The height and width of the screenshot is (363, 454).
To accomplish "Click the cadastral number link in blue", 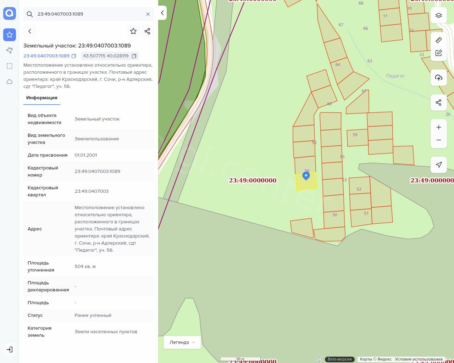I will (46, 56).
